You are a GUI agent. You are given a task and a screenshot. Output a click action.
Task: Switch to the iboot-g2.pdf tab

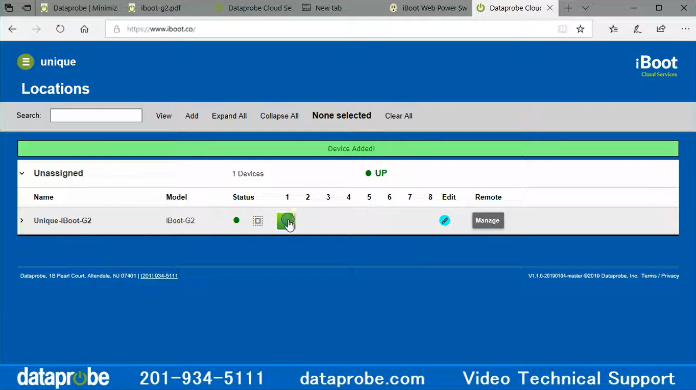pos(160,8)
